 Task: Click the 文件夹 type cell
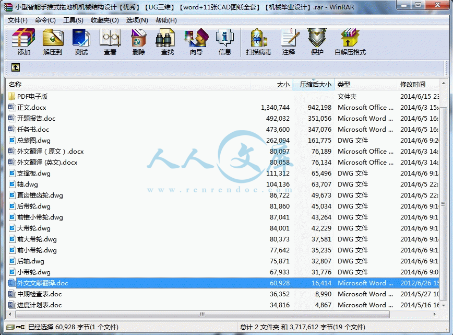click(347, 96)
